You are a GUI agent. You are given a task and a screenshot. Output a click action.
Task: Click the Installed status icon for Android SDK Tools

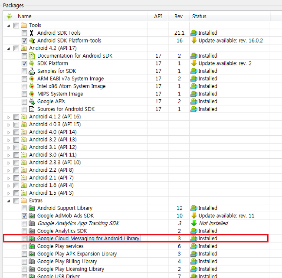[194, 33]
